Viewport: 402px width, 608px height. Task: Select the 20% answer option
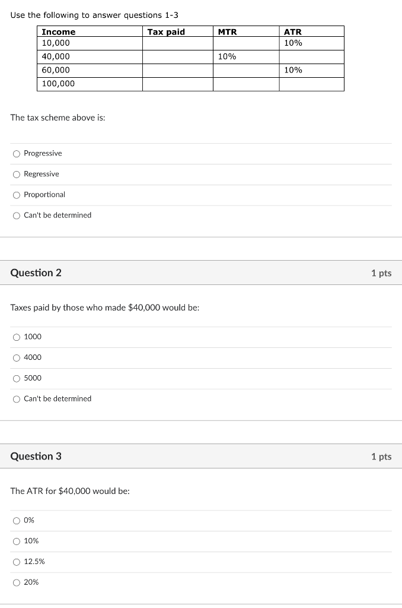click(x=17, y=582)
